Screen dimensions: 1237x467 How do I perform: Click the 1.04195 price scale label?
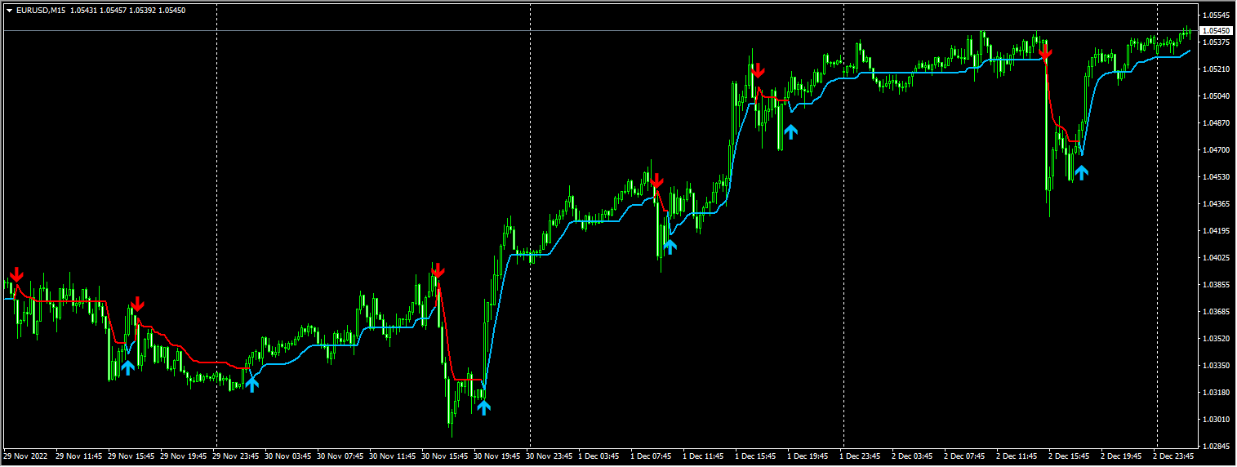click(x=1217, y=231)
